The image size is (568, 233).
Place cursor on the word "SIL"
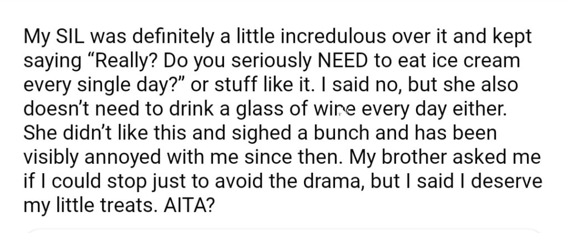click(68, 37)
